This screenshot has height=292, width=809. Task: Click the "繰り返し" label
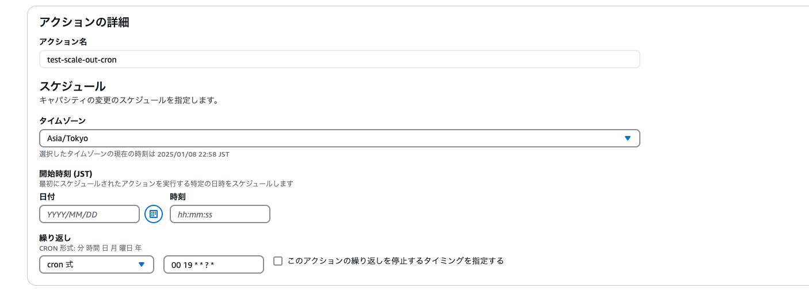(55, 238)
